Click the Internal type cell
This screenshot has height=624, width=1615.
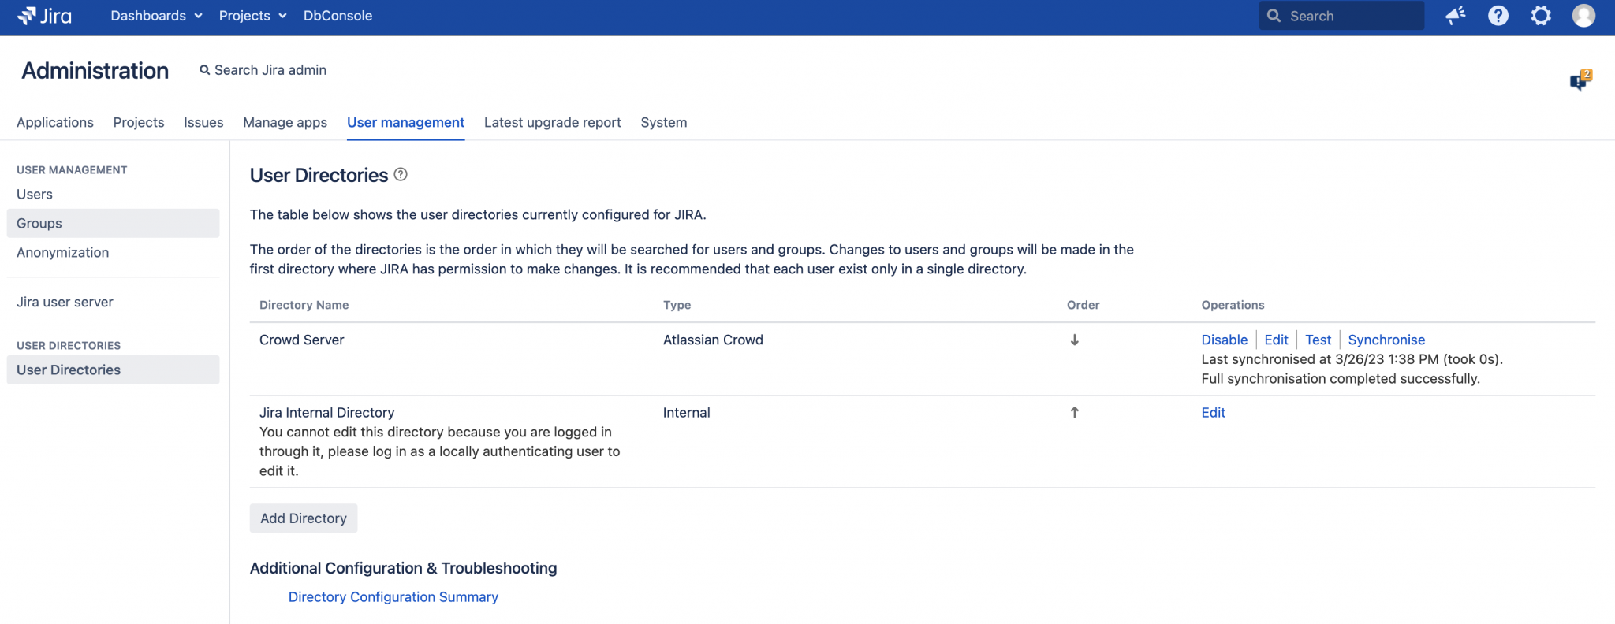click(686, 412)
